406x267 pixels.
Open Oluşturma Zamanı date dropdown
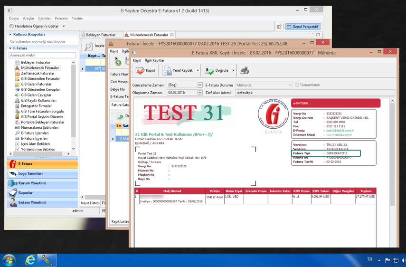[x=200, y=92]
